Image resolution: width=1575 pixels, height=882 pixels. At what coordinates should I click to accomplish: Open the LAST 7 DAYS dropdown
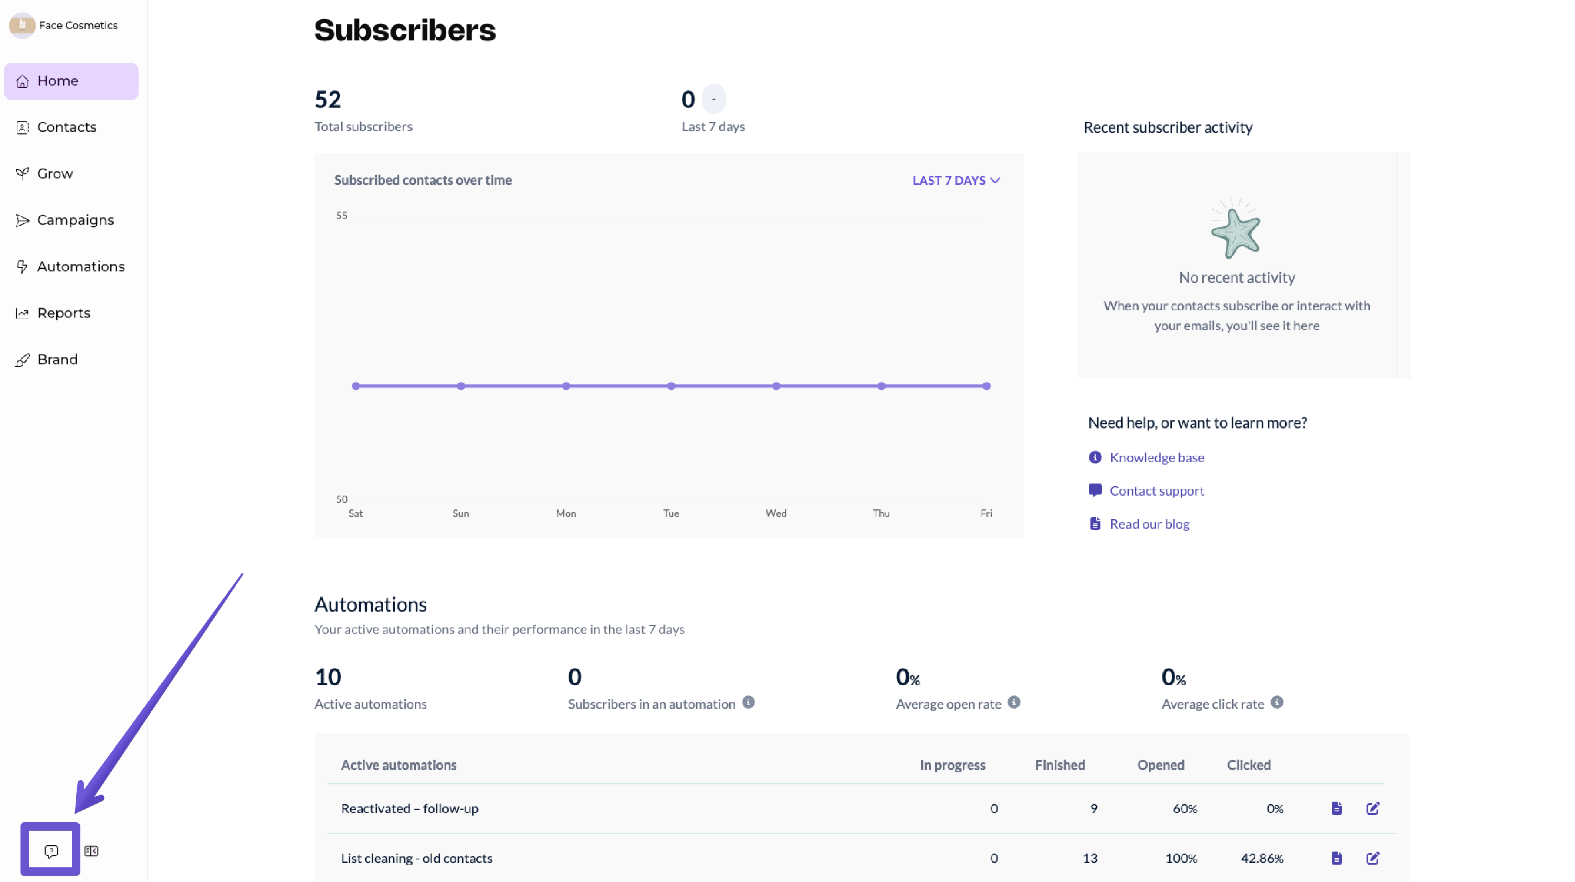pyautogui.click(x=955, y=180)
